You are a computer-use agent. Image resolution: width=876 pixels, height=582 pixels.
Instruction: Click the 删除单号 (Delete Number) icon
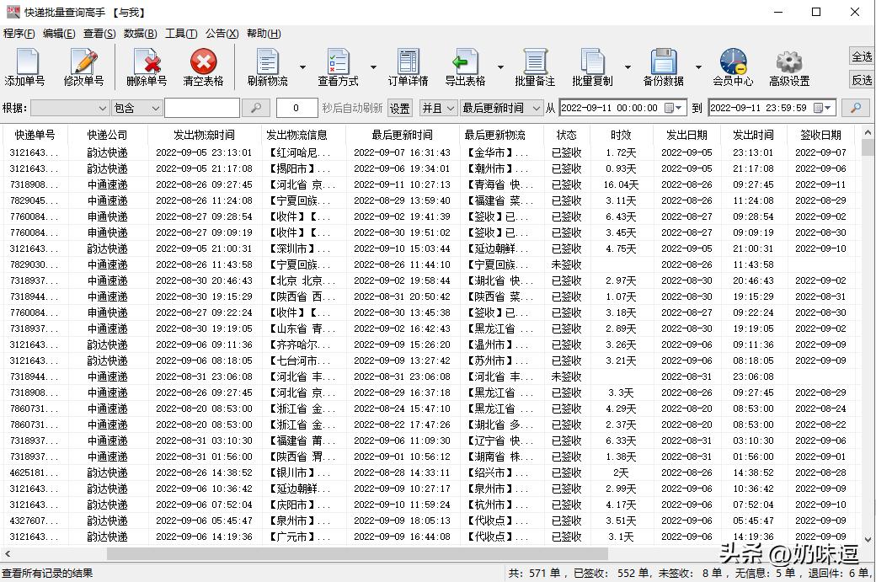click(x=144, y=67)
